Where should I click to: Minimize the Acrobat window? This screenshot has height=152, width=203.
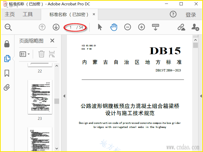[x=166, y=4]
